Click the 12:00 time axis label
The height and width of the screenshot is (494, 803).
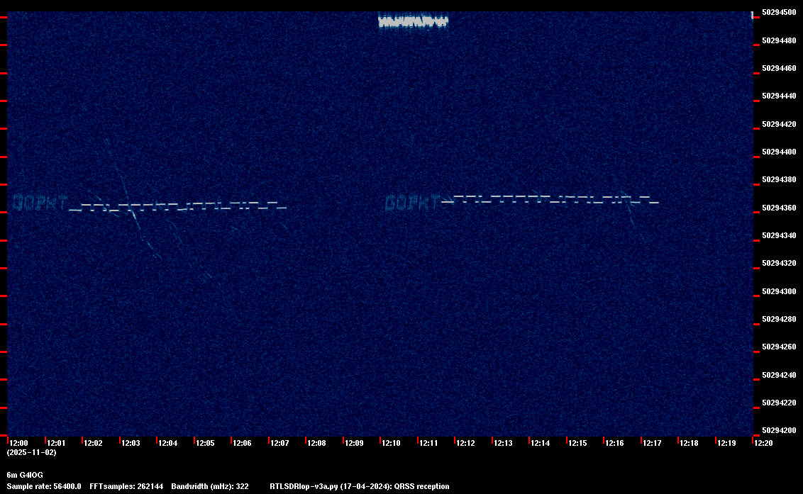19,443
